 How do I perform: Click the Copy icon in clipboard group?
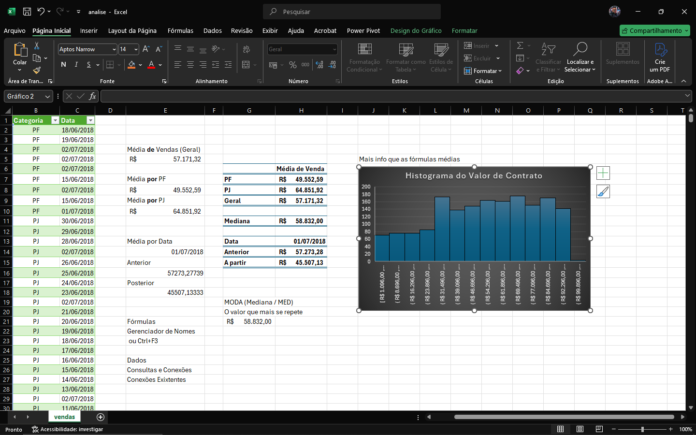point(37,58)
